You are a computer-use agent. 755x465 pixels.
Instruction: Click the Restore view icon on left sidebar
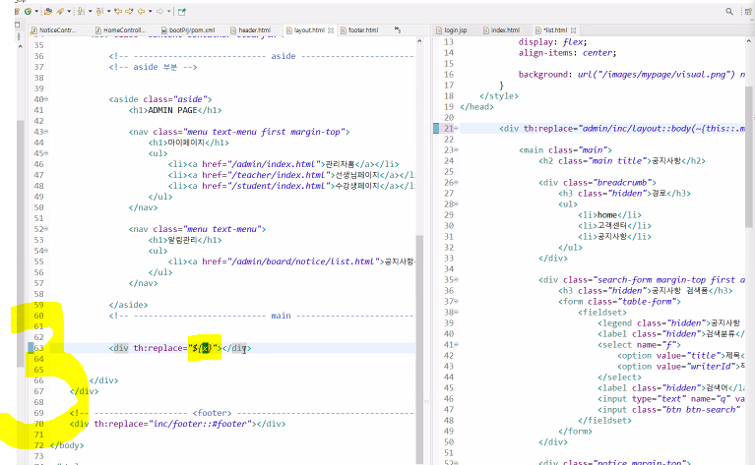click(x=18, y=25)
